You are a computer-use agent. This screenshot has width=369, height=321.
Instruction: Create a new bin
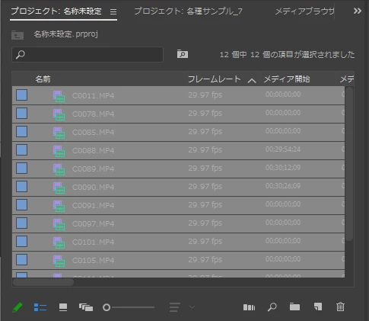[x=294, y=307]
